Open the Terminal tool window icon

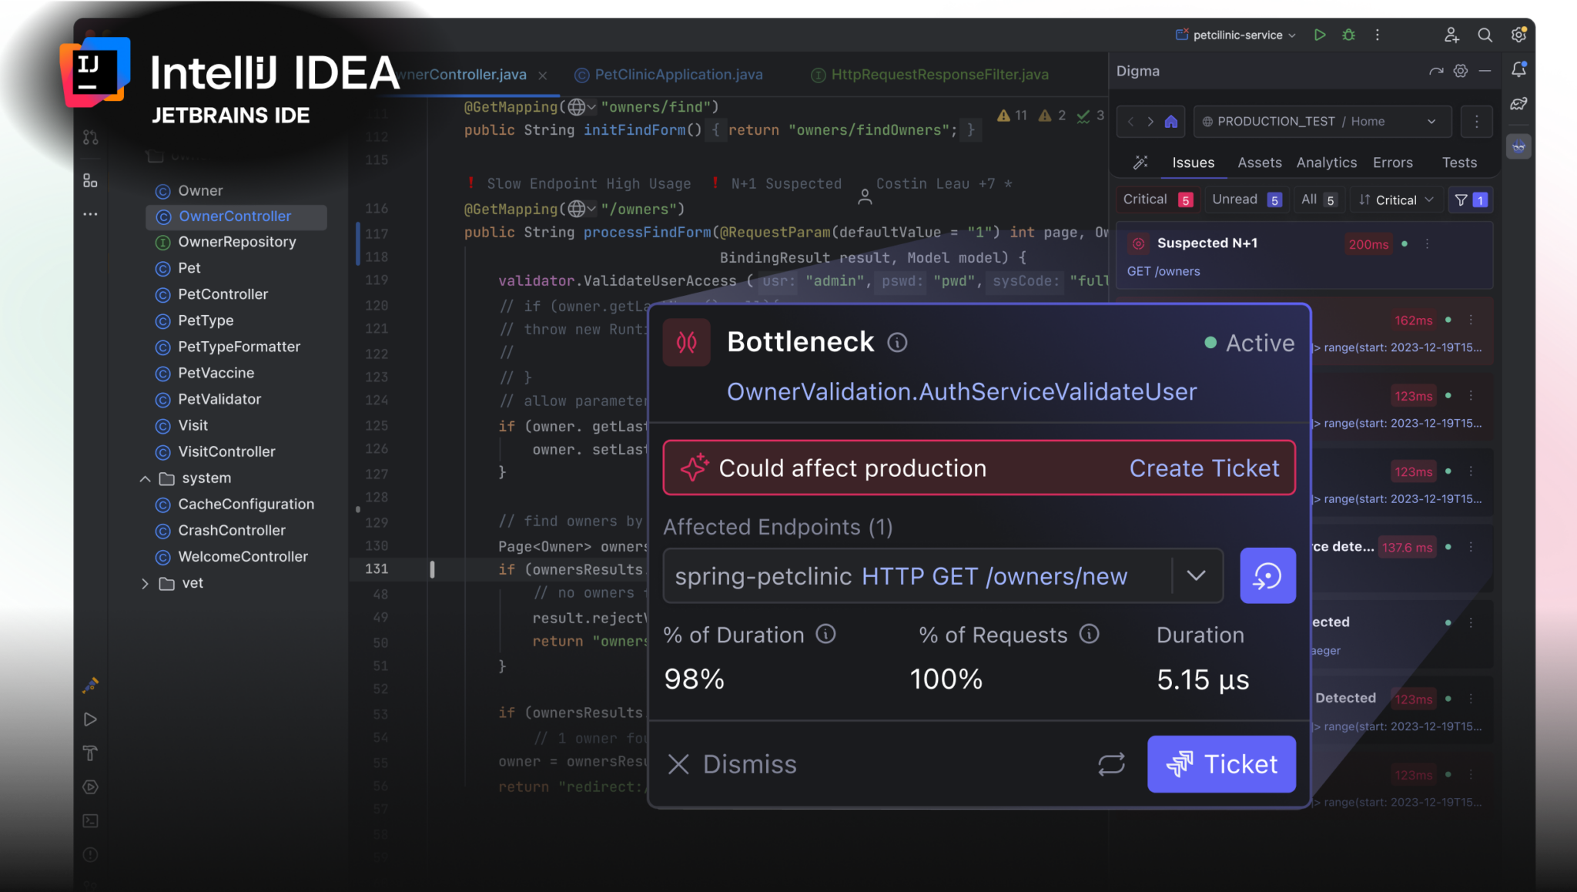click(x=90, y=821)
